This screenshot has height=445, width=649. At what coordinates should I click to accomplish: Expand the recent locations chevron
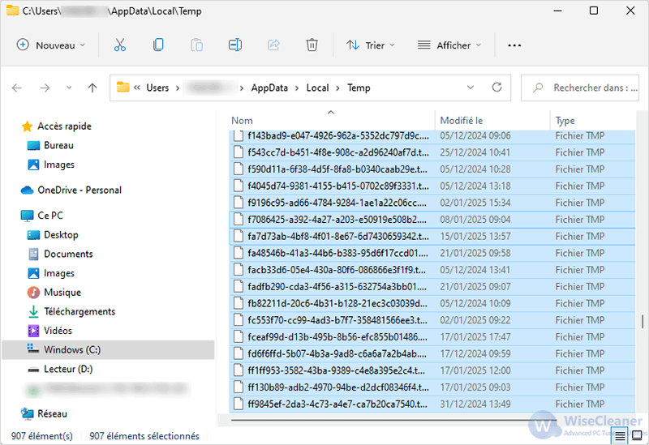[69, 88]
